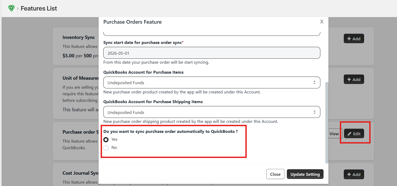Add the Inventory Sync feature
397x186 pixels.
pos(354,39)
